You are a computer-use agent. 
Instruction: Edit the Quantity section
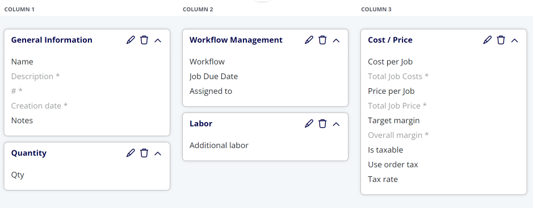point(131,153)
